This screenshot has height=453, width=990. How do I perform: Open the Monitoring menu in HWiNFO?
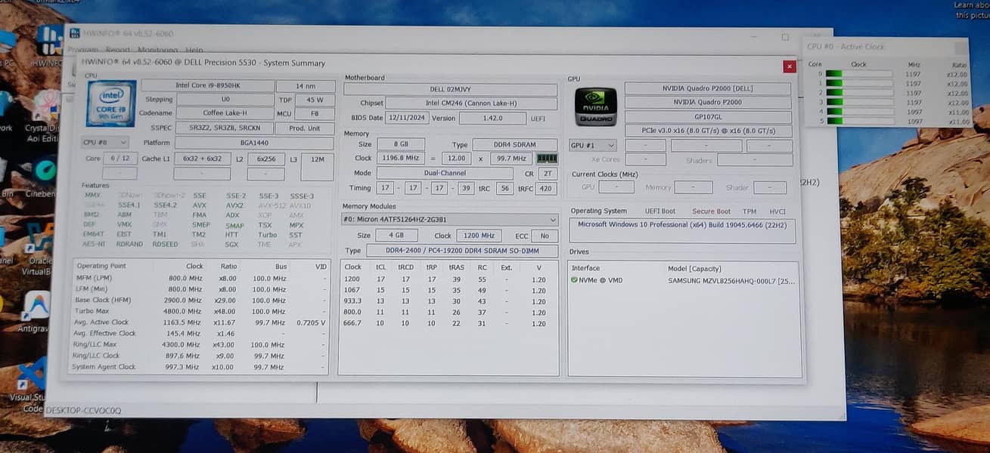(x=157, y=50)
